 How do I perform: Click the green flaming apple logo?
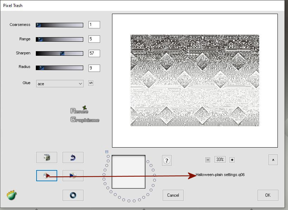tap(12, 195)
